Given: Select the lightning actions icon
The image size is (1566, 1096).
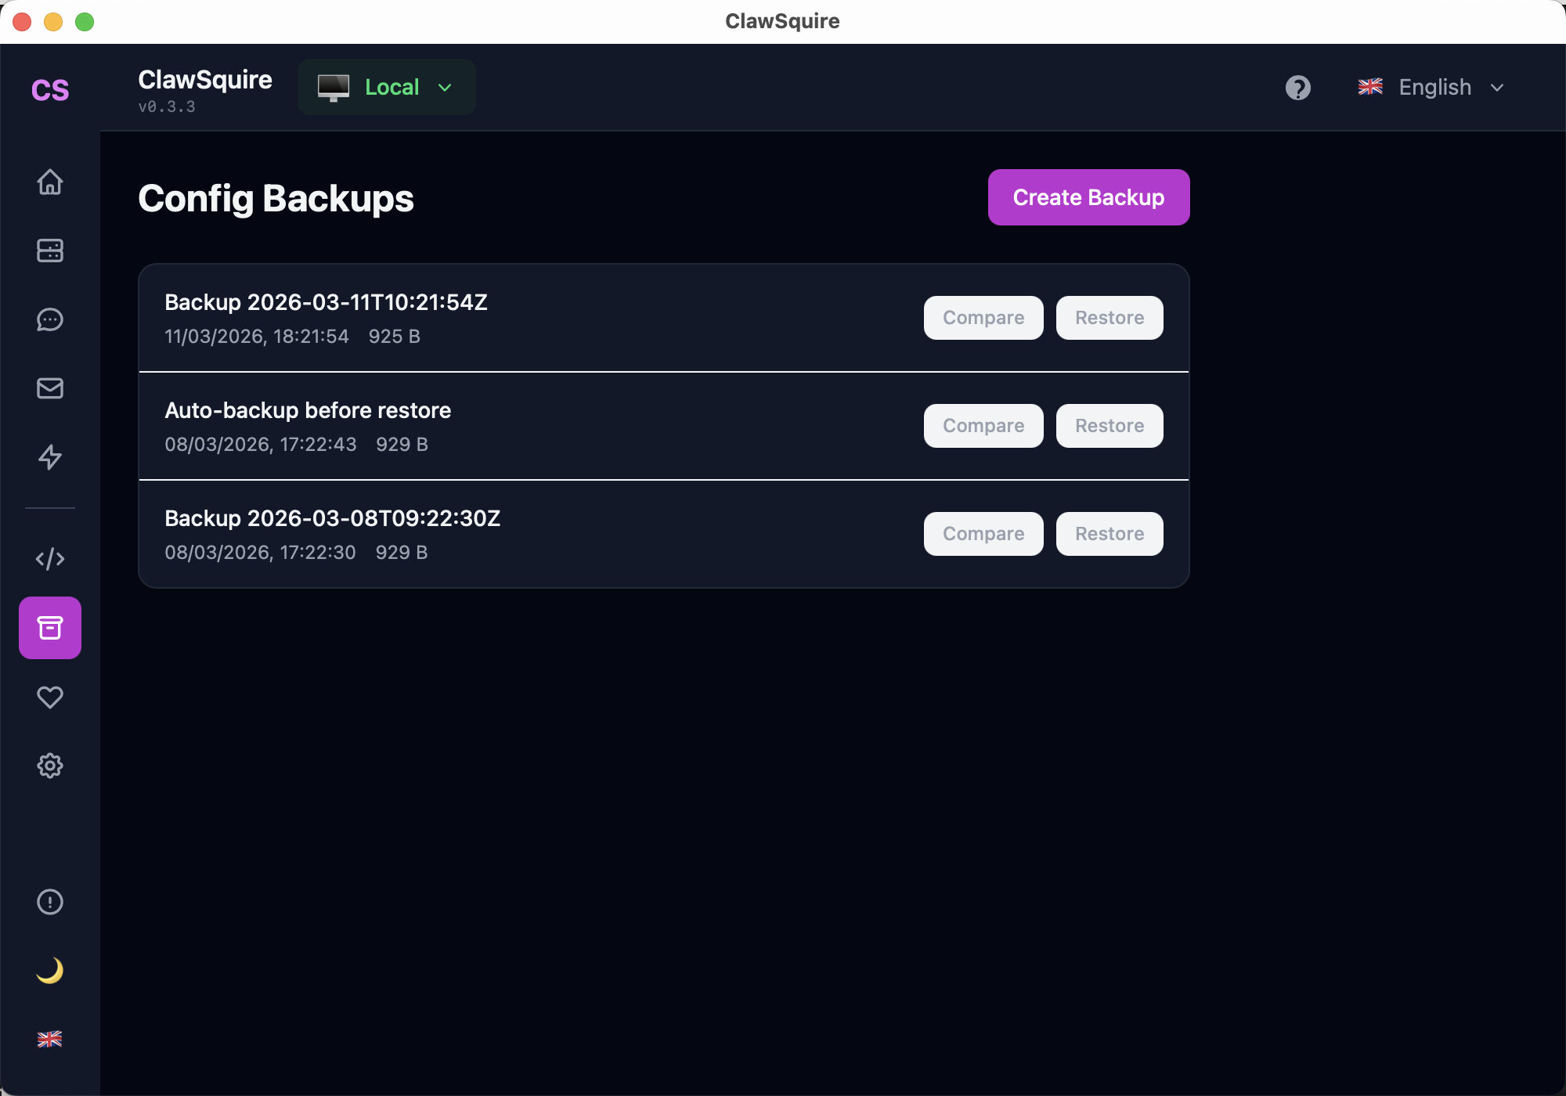Looking at the screenshot, I should tap(50, 457).
